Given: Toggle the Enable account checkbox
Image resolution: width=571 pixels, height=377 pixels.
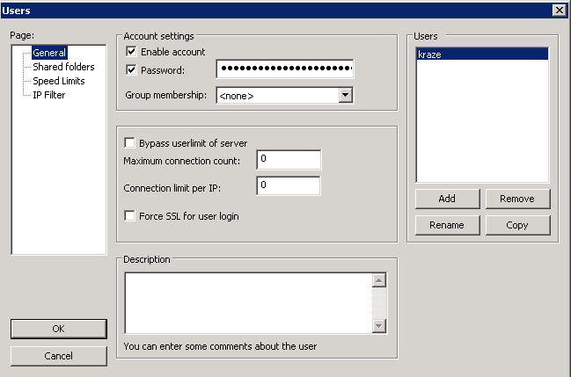Looking at the screenshot, I should point(131,52).
